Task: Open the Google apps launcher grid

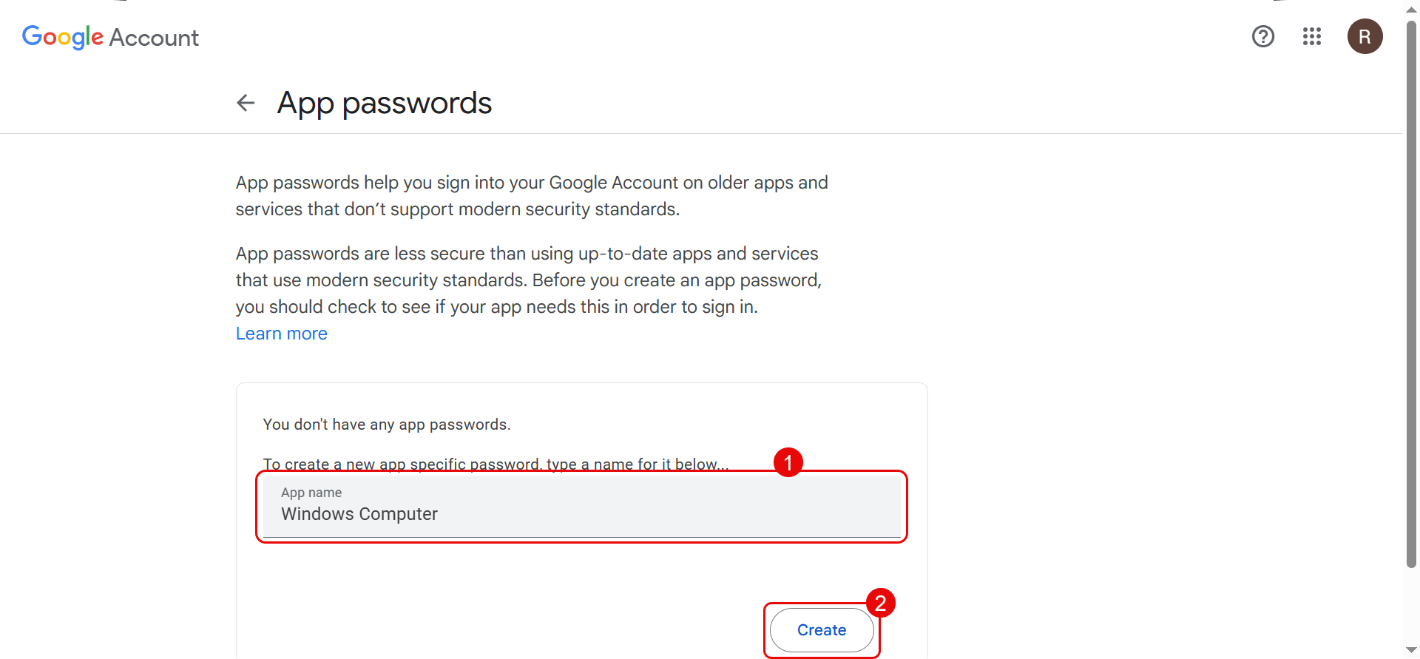Action: [1312, 36]
